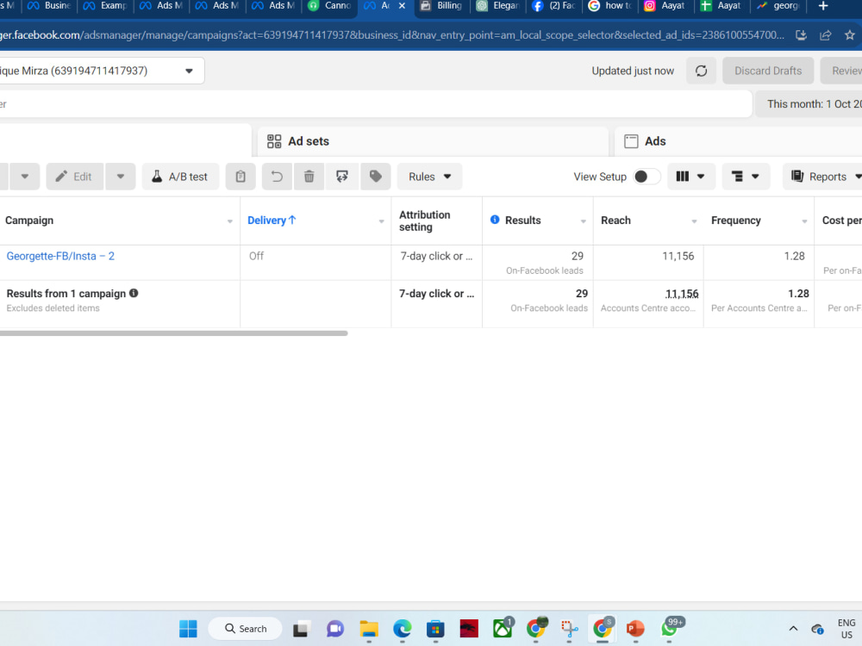Open the Results column options arrow
The width and height of the screenshot is (862, 646).
(584, 221)
